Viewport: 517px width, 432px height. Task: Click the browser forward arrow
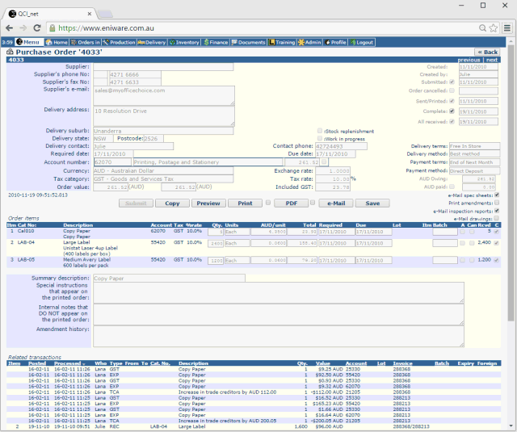(23, 28)
